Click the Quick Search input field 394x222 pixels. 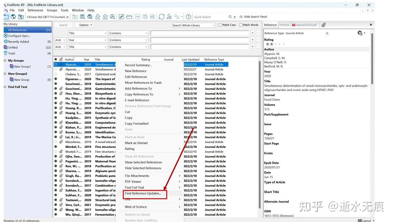click(x=210, y=17)
